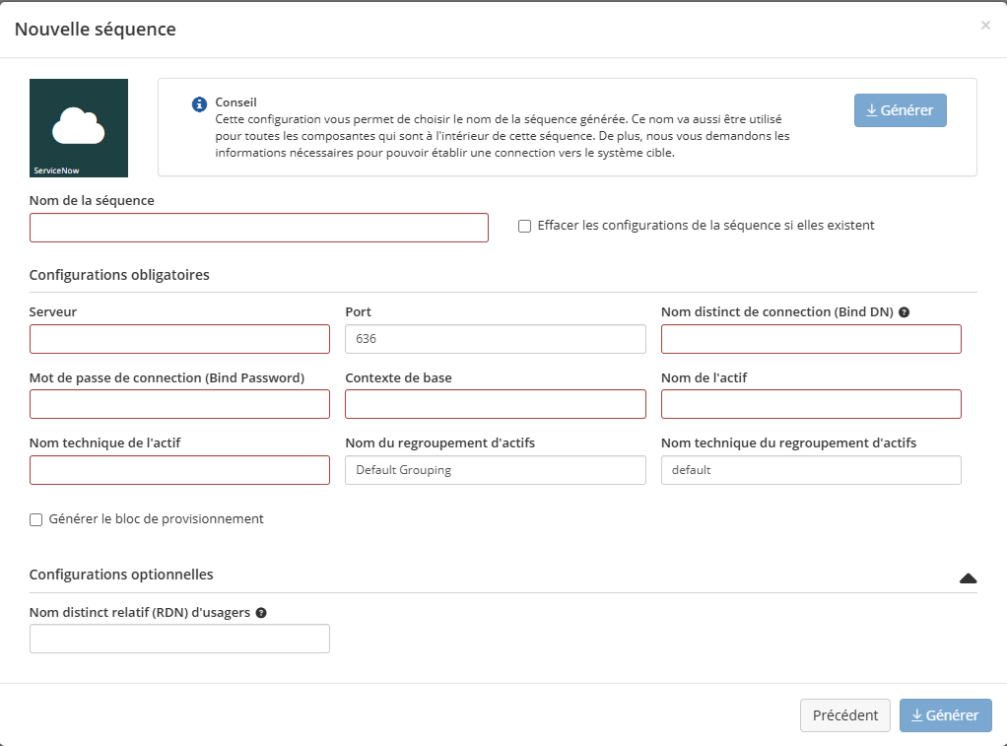Open the Bind DN help tooltip icon

904,311
